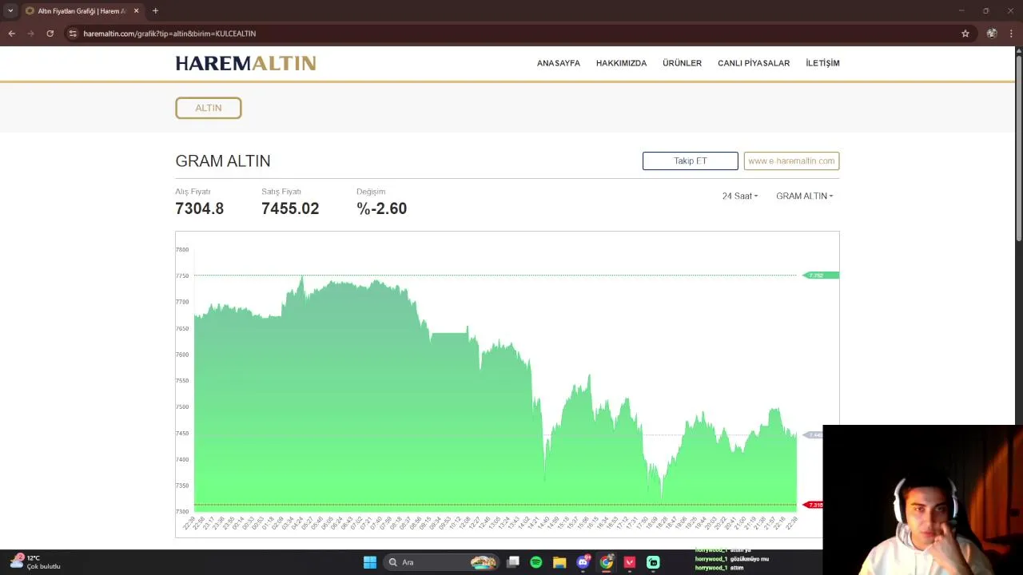Open the red Valorant taskbar icon
This screenshot has height=575, width=1023.
click(x=630, y=562)
